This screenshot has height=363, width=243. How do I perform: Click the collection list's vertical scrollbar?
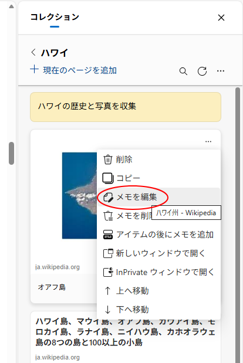coord(238,225)
